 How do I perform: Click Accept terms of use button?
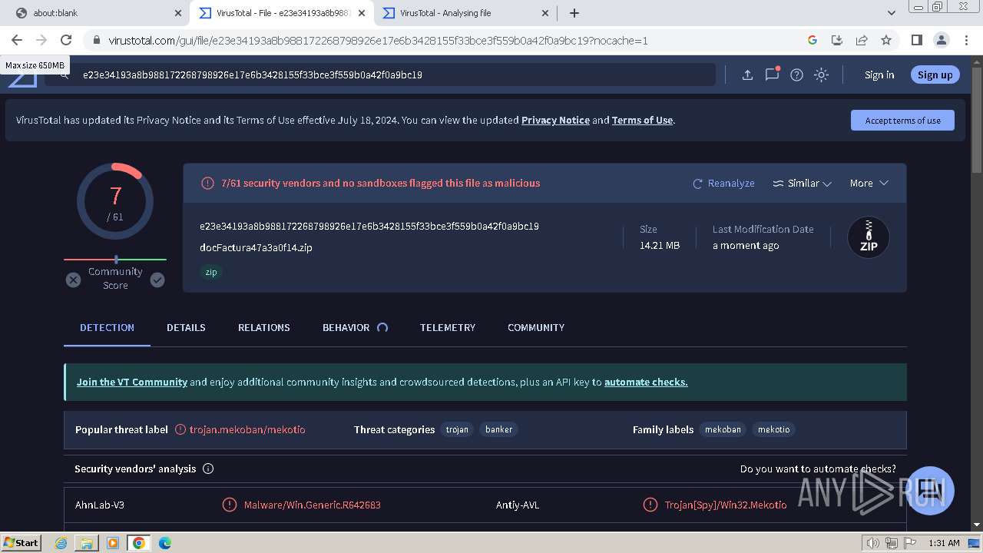pos(902,121)
